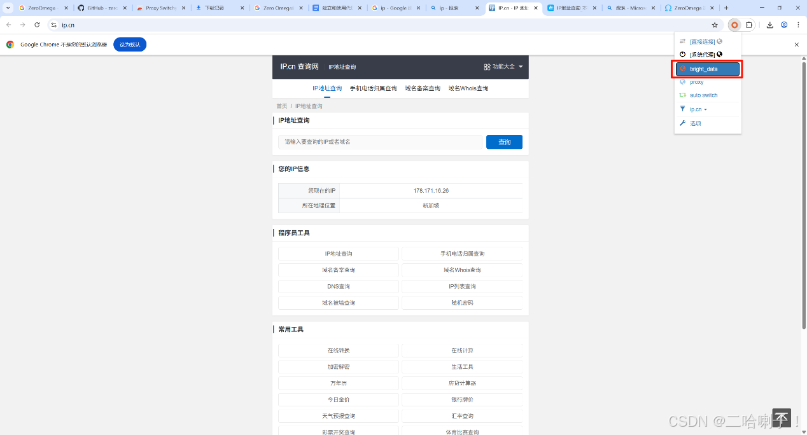The width and height of the screenshot is (807, 435).
Task: Open the tab search dropdown arrow
Action: (8, 8)
